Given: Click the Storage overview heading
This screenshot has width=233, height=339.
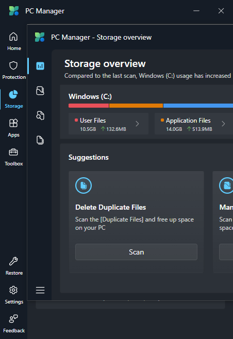Looking at the screenshot, I should pos(105,64).
